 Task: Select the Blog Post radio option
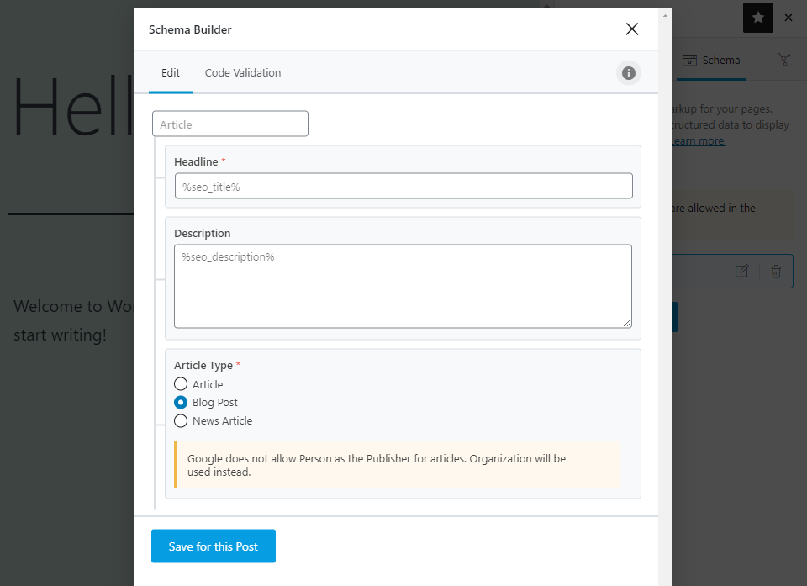pyautogui.click(x=181, y=402)
